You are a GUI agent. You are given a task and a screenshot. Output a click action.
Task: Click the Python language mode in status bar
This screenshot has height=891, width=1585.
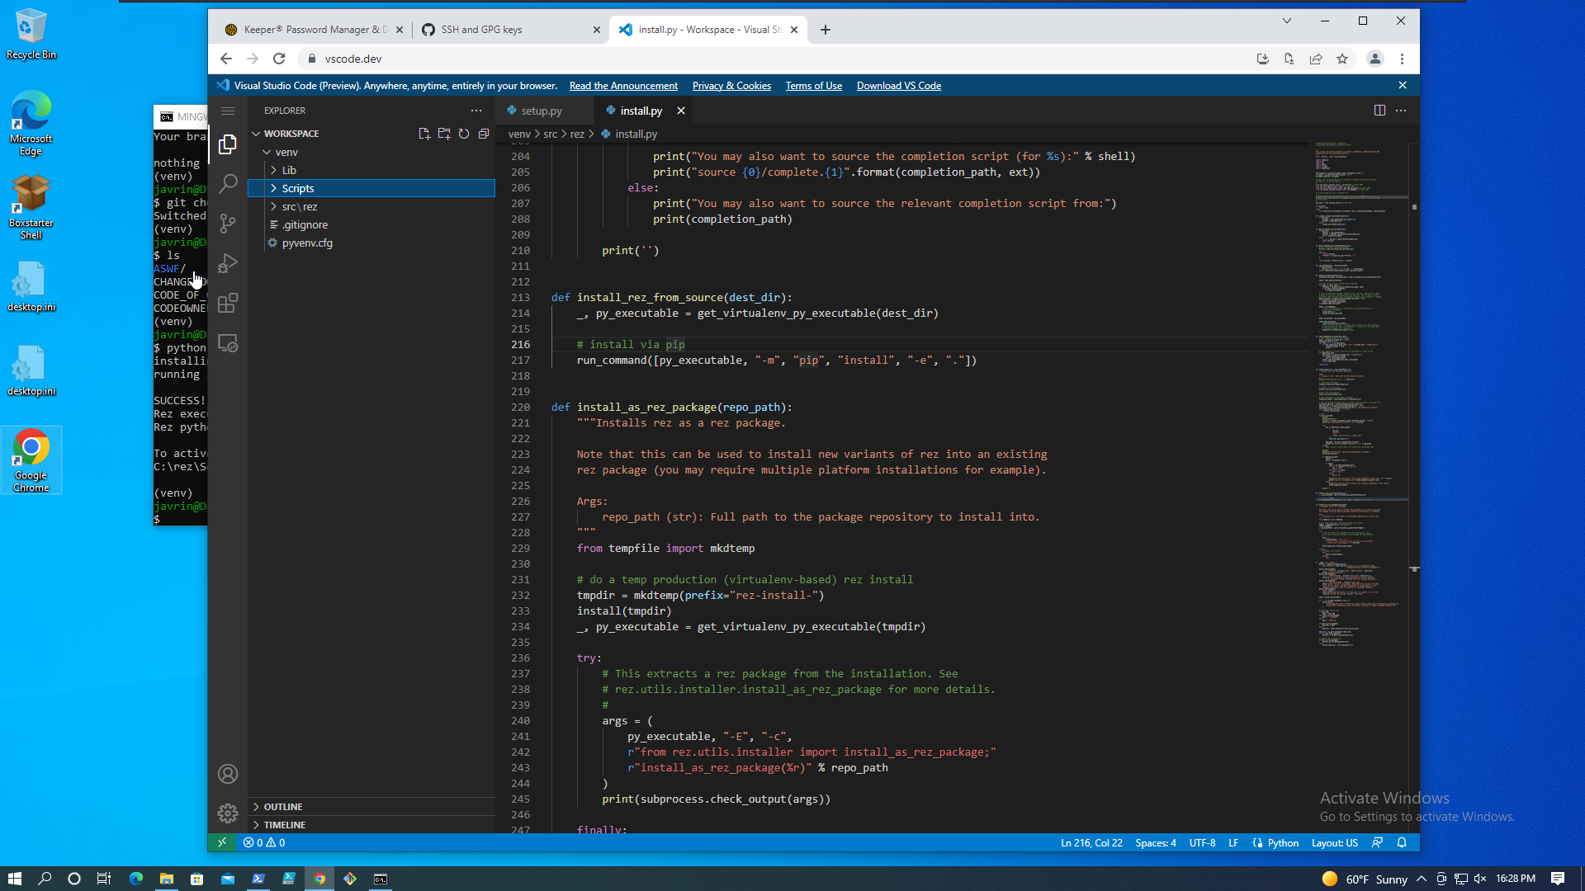(x=1282, y=843)
